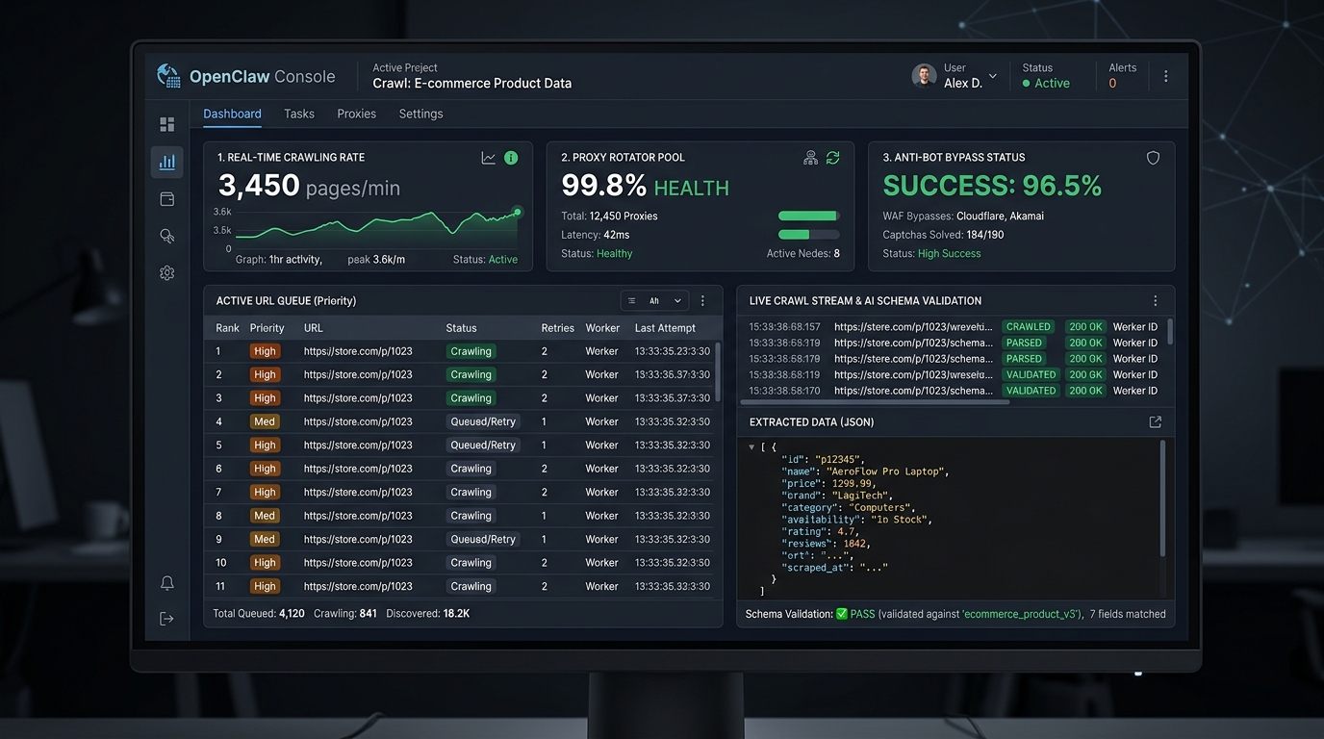Click the High Success status text
The image size is (1324, 739).
tap(950, 254)
